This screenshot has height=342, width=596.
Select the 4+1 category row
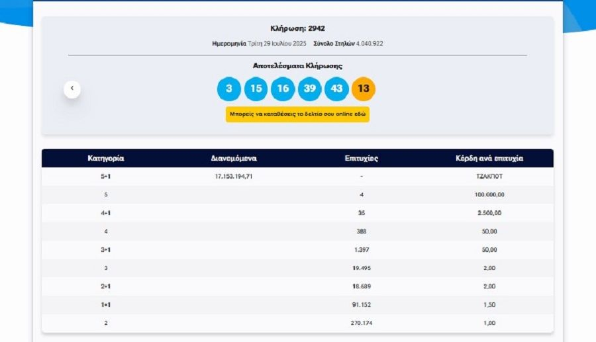tap(106, 213)
